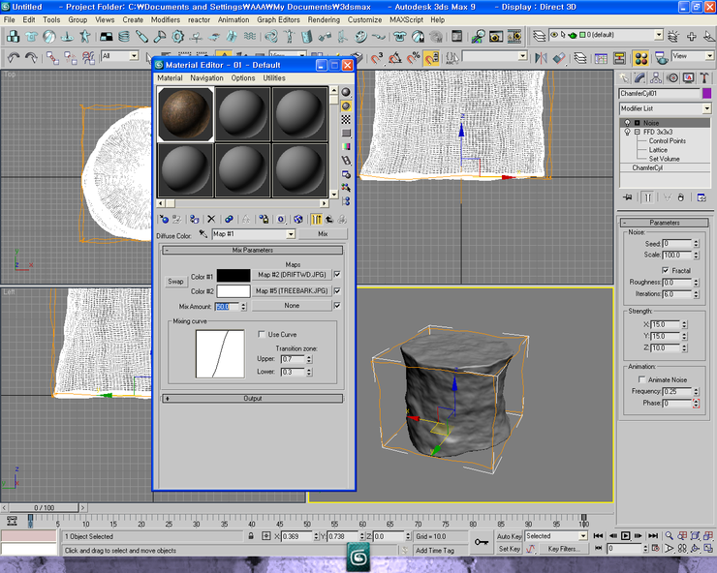
Task: Open Schematic View from main toolbar
Action: [619, 57]
